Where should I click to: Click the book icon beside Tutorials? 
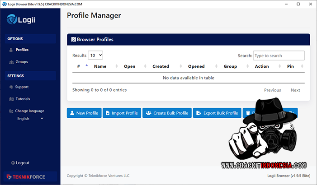[x=11, y=99]
